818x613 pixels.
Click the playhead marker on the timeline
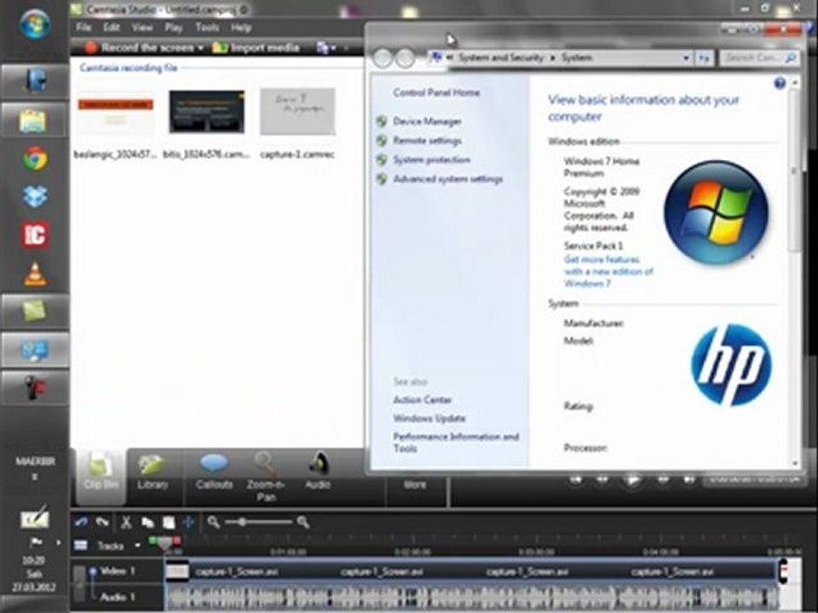(164, 544)
